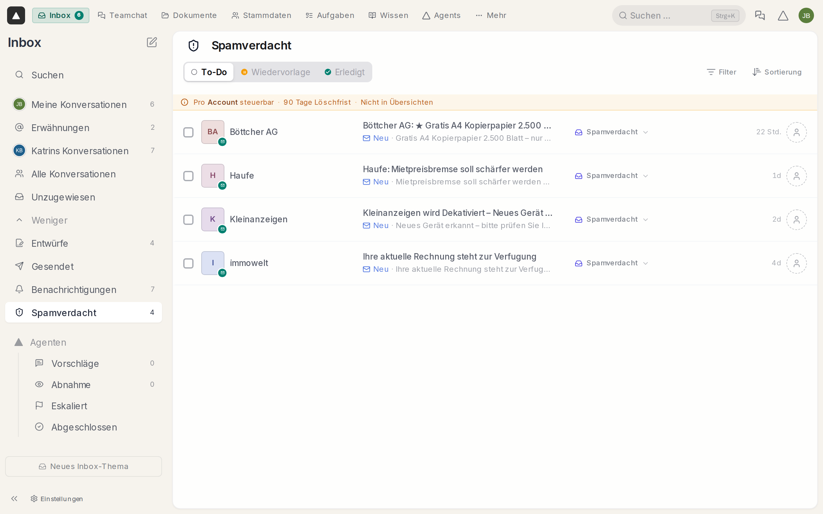Go to Dokumente in top navigation
Image resolution: width=823 pixels, height=514 pixels.
(x=189, y=15)
